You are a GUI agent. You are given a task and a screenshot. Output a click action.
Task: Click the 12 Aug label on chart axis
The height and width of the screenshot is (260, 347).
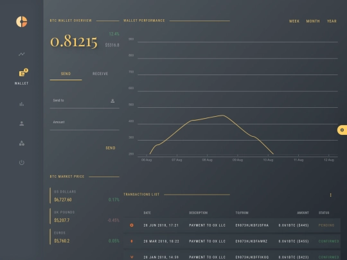(329, 160)
